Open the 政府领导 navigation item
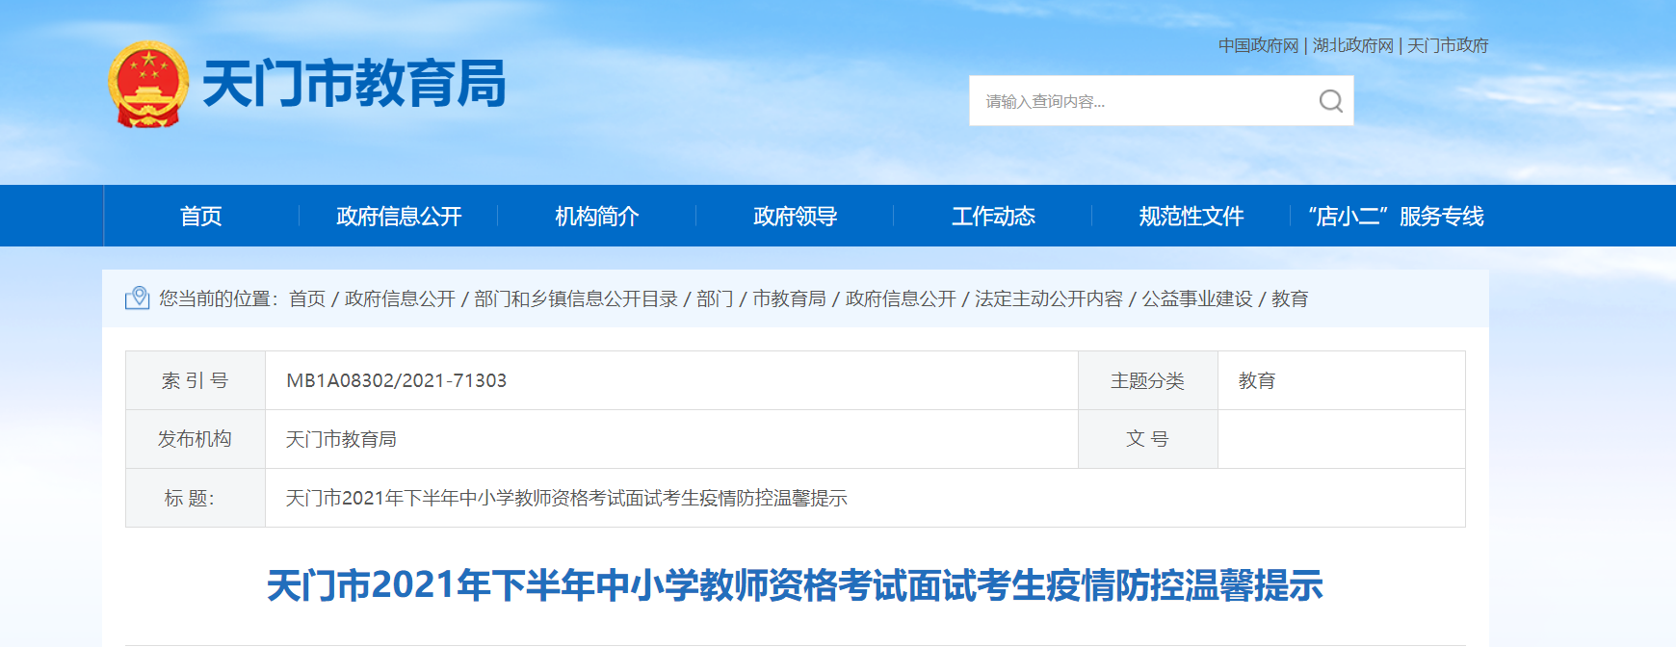 click(796, 216)
